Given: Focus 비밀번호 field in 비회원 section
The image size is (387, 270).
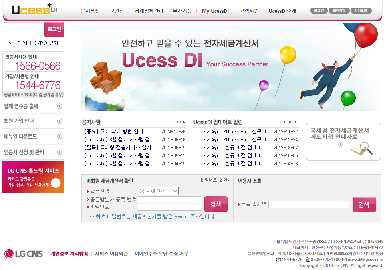Looking at the screenshot, I should coord(169,207).
